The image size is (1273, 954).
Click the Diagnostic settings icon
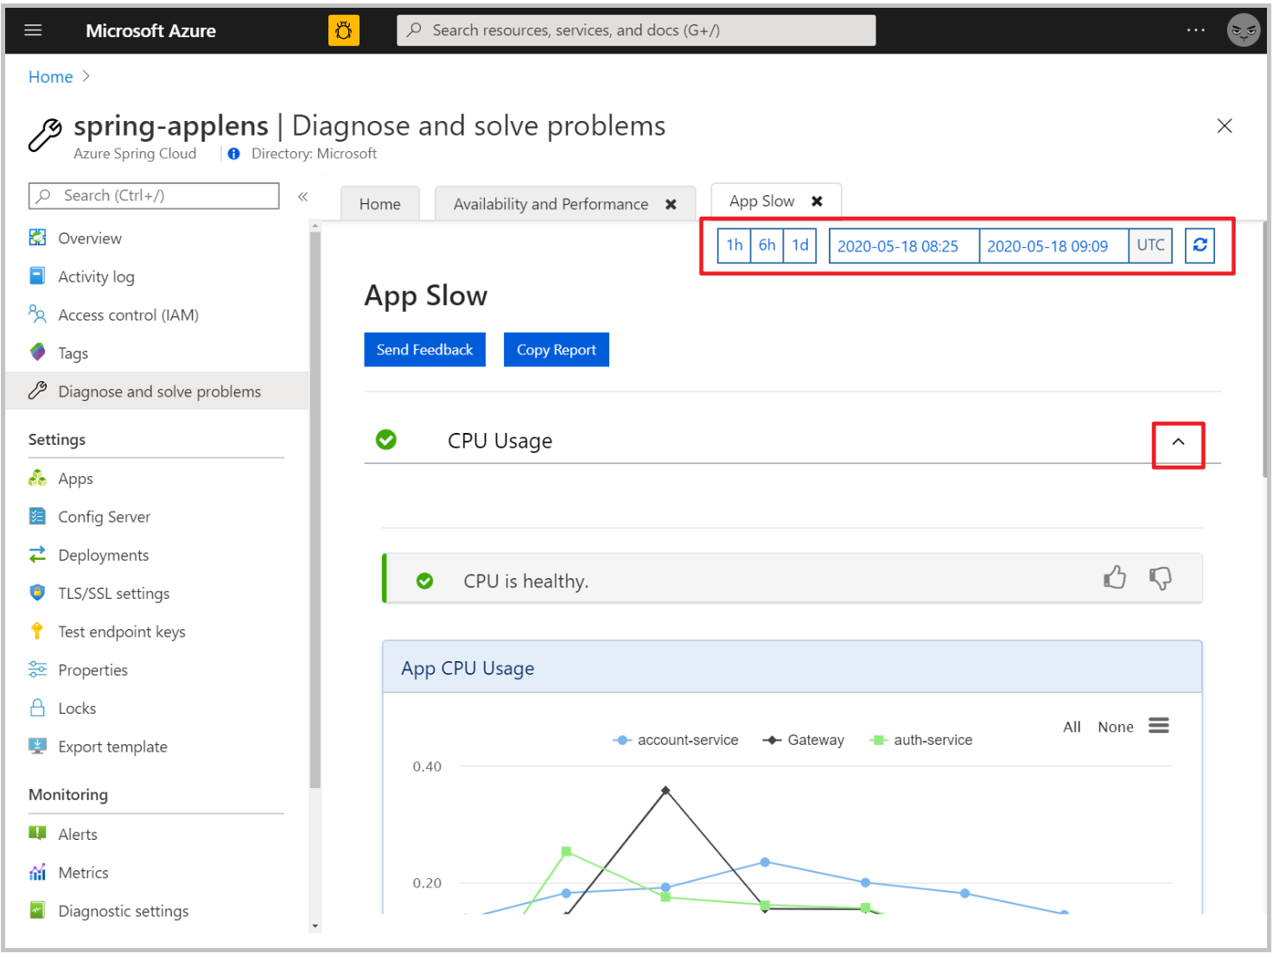click(37, 910)
